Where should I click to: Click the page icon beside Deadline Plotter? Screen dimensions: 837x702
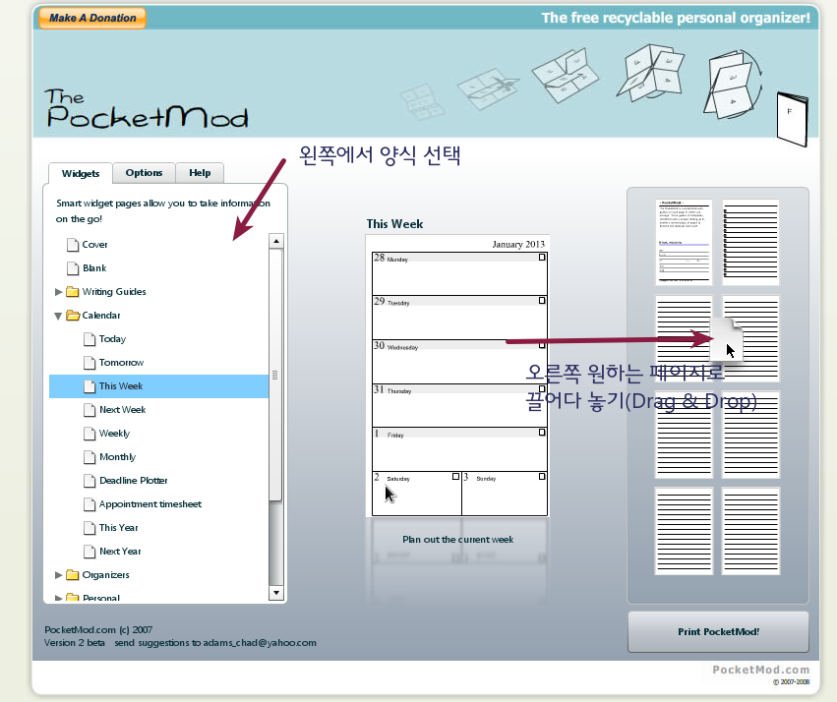[90, 481]
